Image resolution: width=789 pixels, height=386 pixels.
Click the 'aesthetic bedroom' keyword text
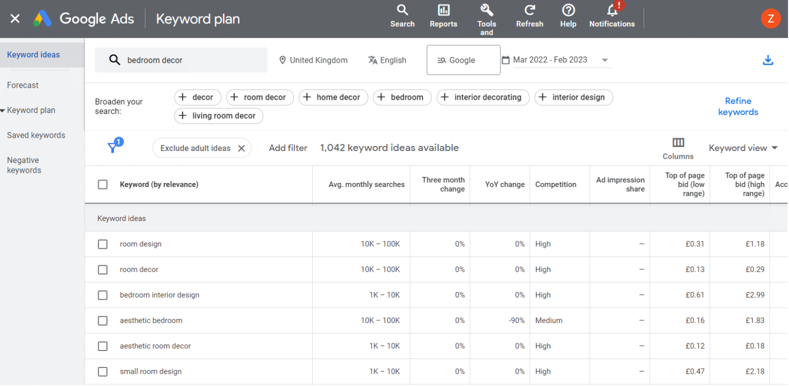coord(151,321)
